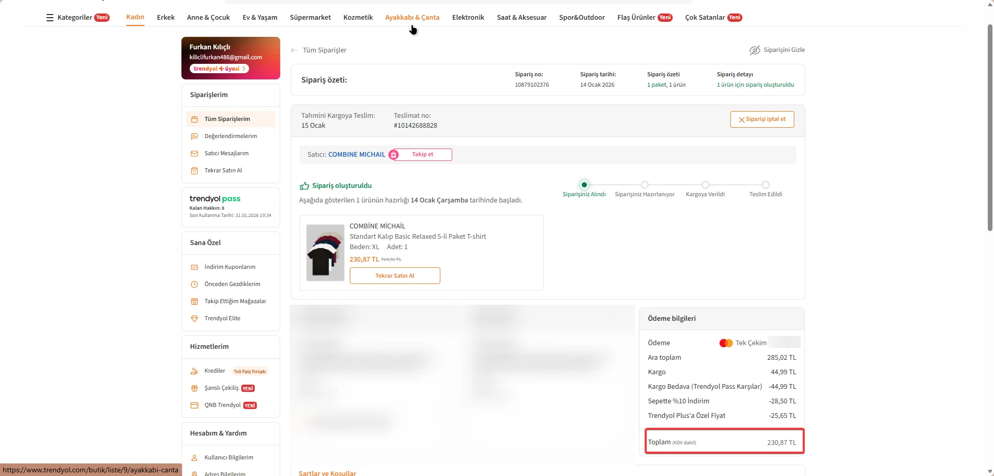Screen dimensions: 994x476
Task: Open the Anne & Çocuk category
Action: point(208,18)
